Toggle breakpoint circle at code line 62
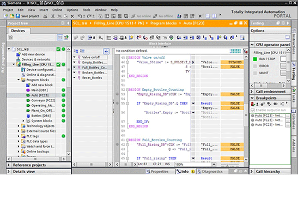 117,144
